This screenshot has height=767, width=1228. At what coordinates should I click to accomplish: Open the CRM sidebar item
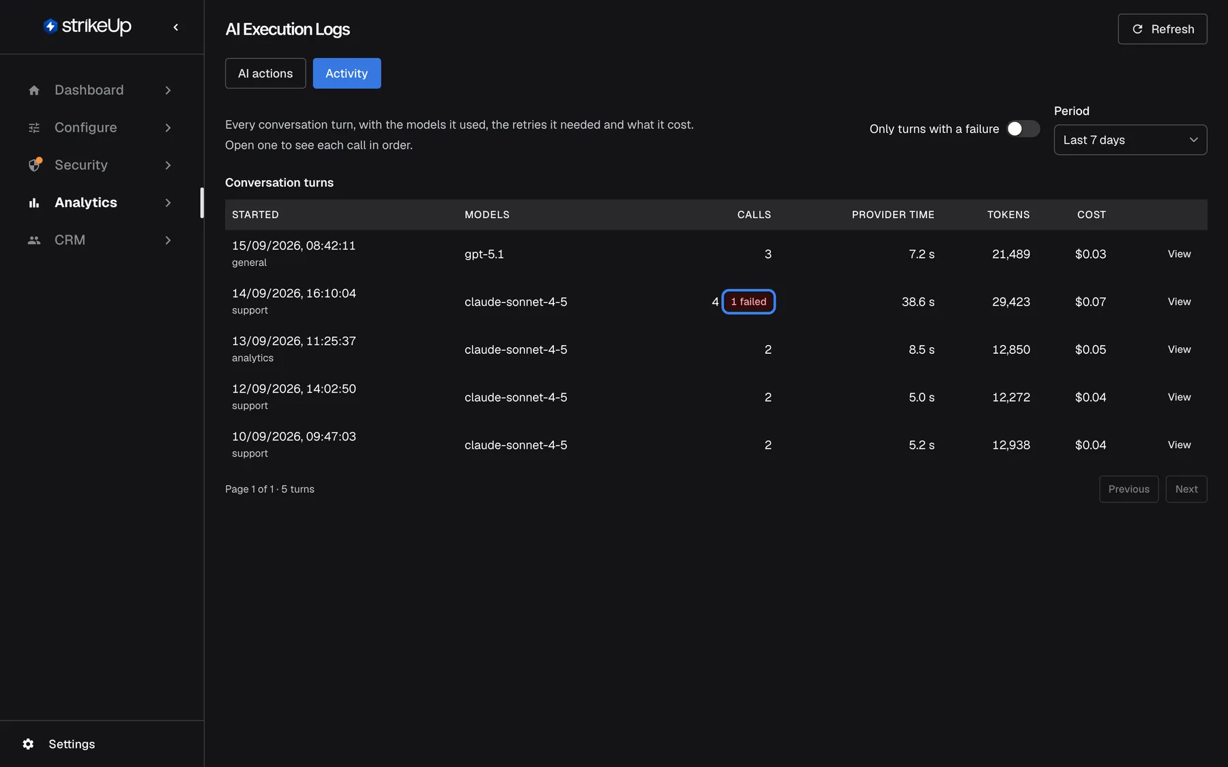[x=100, y=240]
